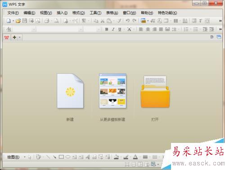This screenshot has width=225, height=170.
Task: Open the 编辑(E) menu
Action: click(29, 13)
